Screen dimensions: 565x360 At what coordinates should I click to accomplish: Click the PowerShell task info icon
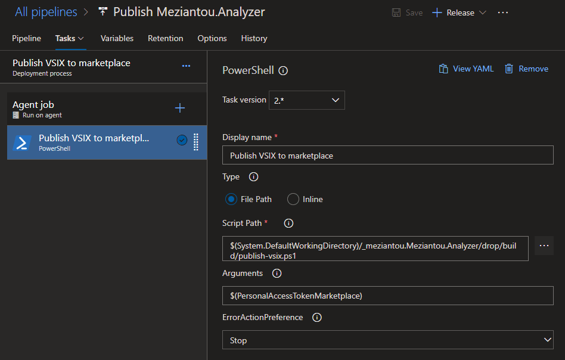click(x=283, y=70)
